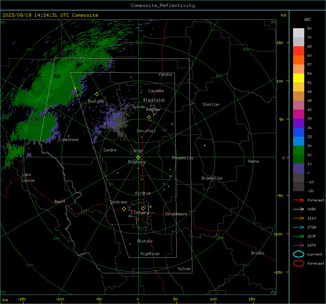The width and height of the screenshot is (326, 304).
Task: Click the Composite_Reflectivity title
Action: [163, 5]
